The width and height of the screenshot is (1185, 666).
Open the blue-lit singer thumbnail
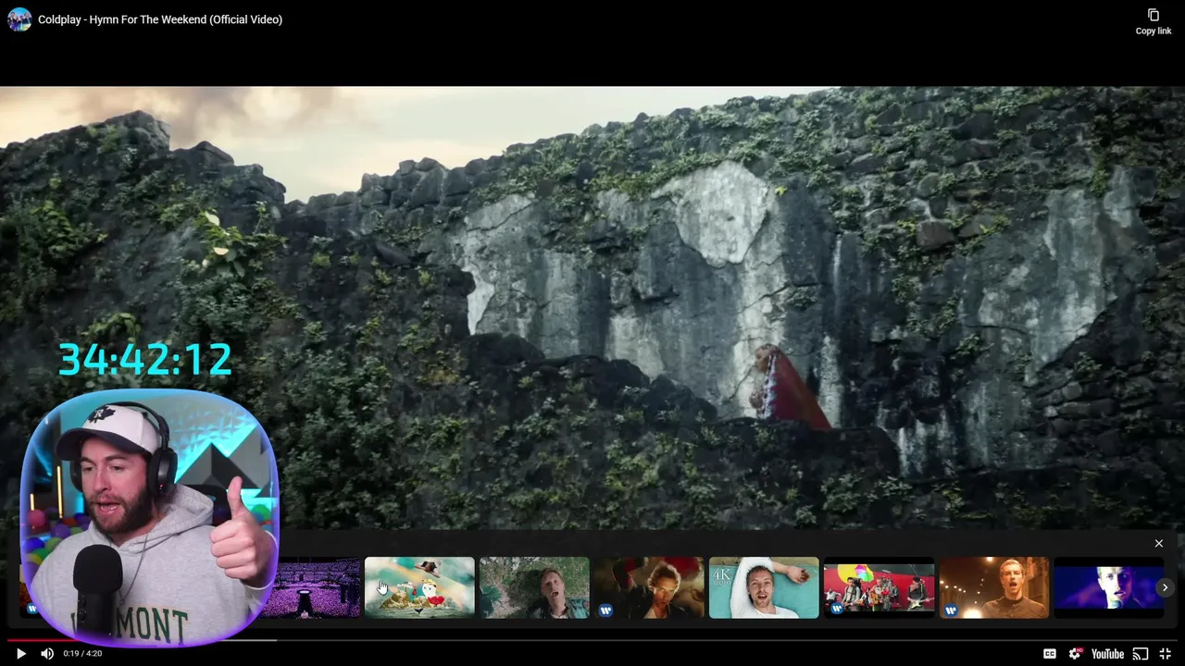click(1108, 587)
